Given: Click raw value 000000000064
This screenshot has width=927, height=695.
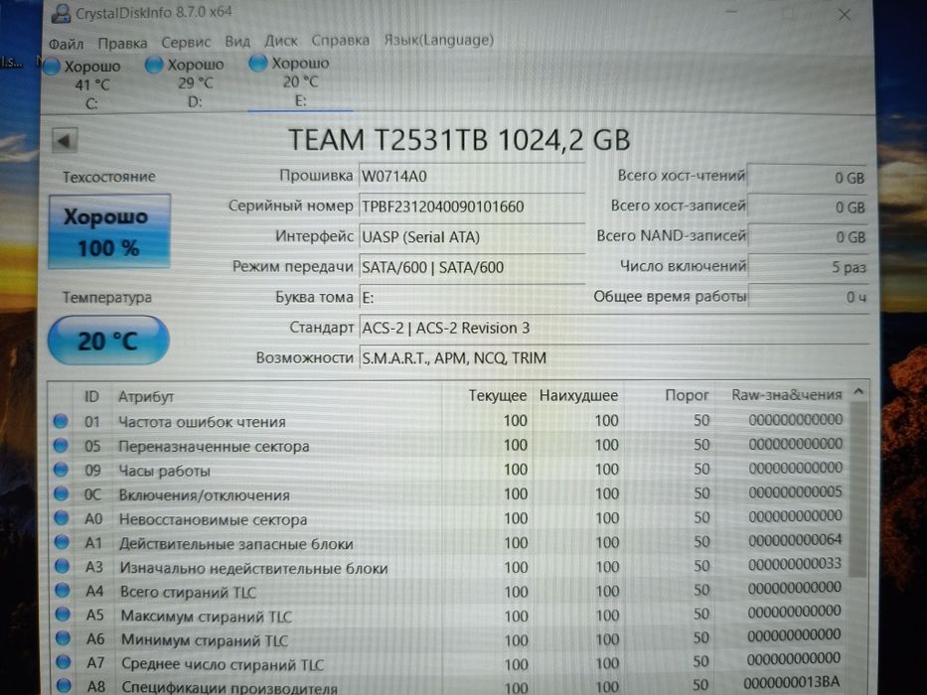Looking at the screenshot, I should pyautogui.click(x=795, y=539).
